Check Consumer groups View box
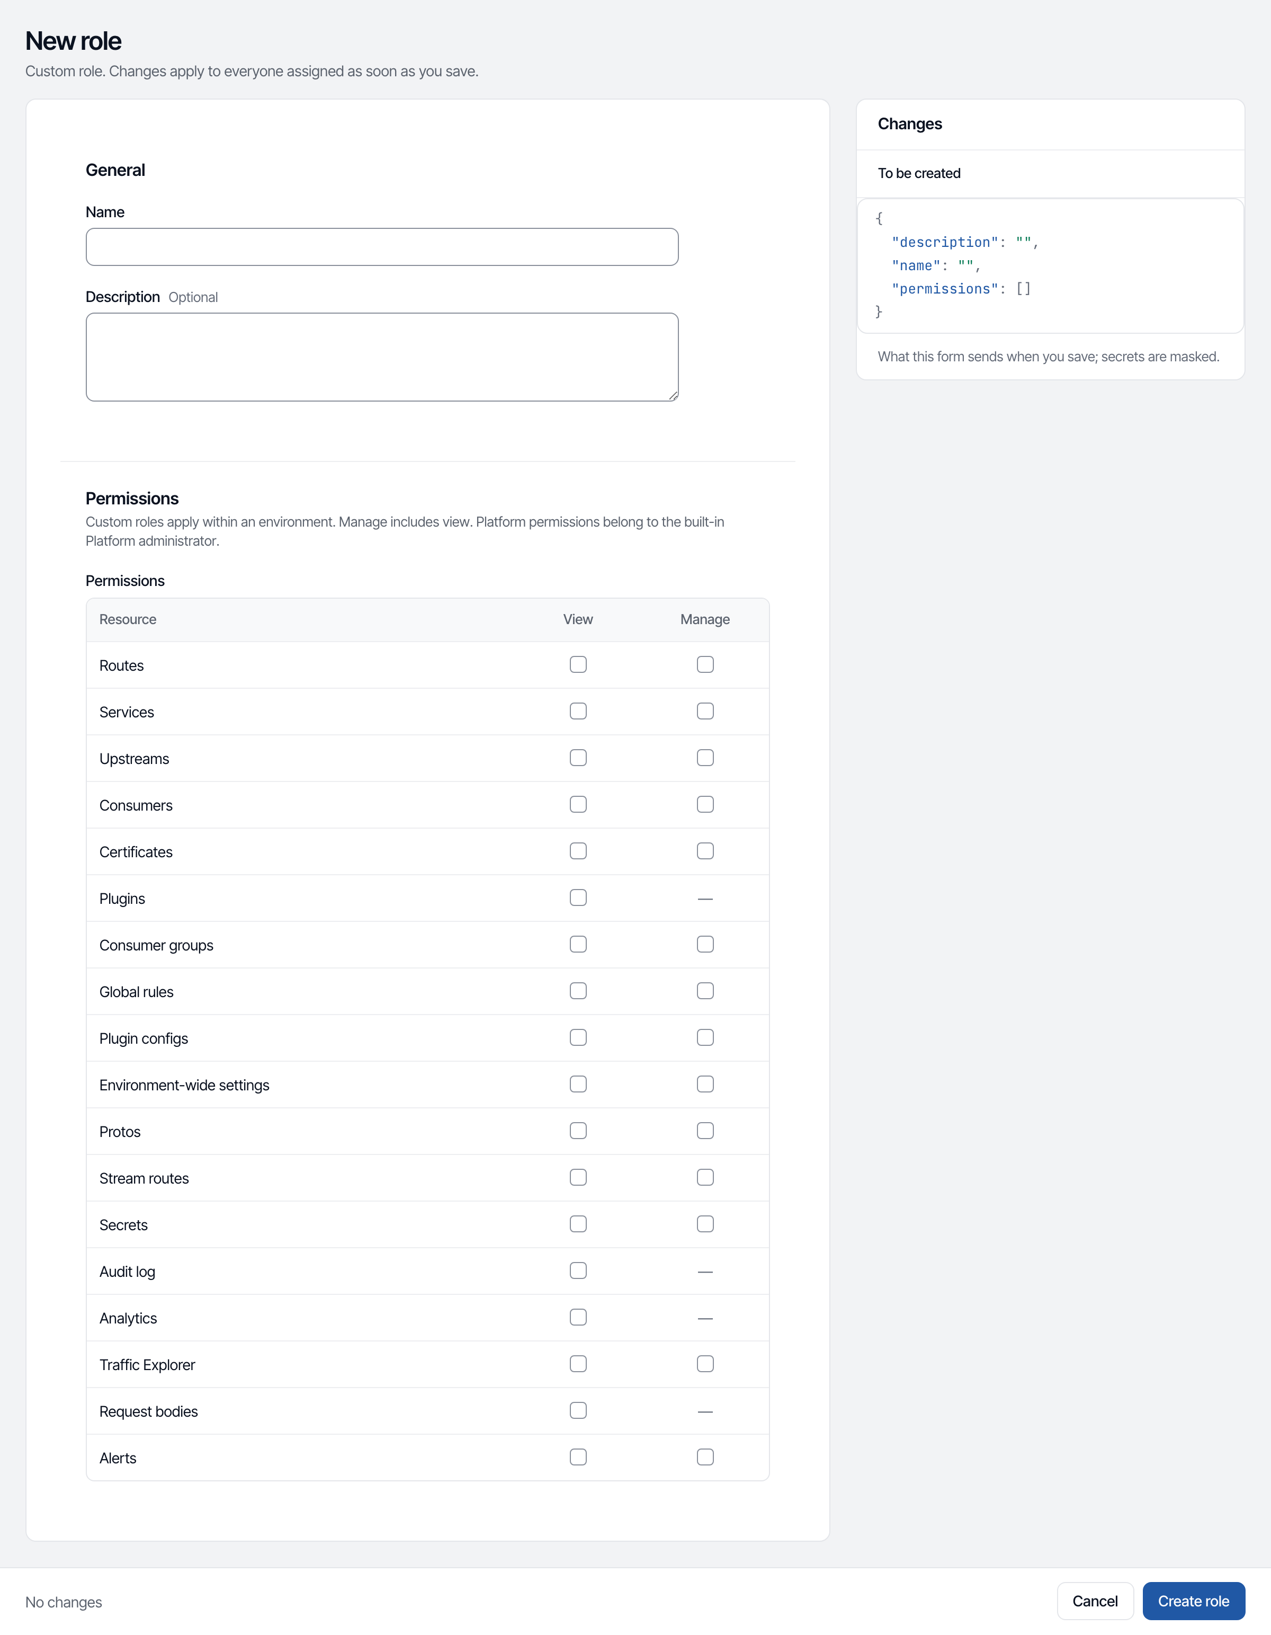 click(578, 944)
